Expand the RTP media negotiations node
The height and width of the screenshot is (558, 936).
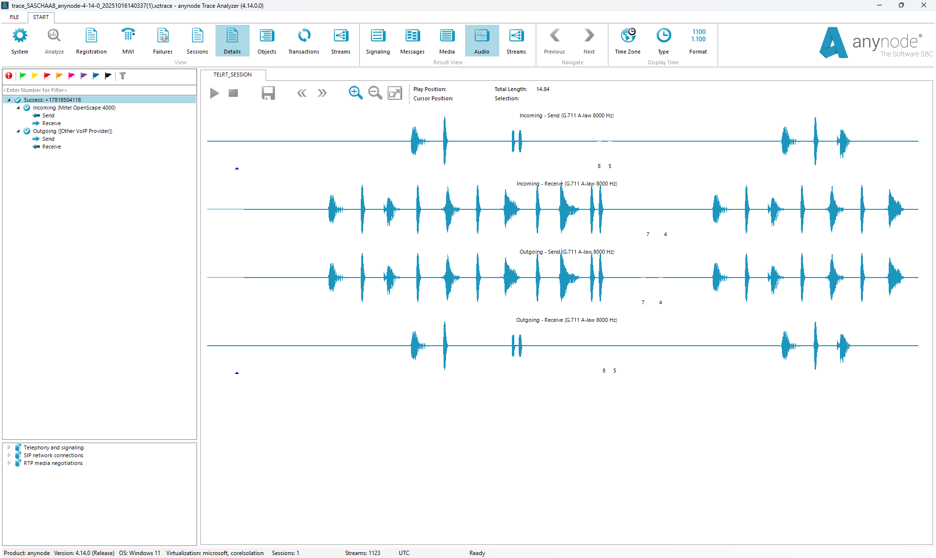coord(9,463)
